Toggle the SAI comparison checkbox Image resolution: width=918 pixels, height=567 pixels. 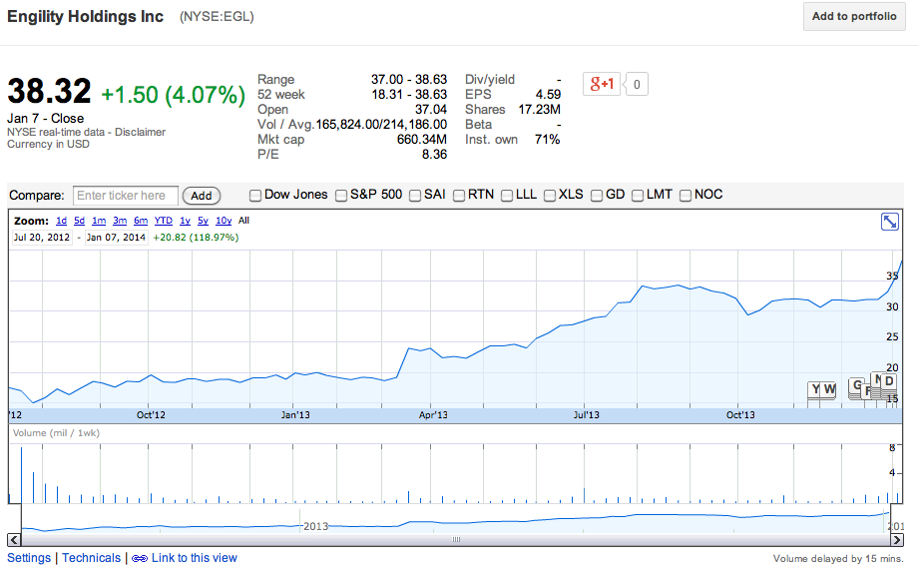click(415, 196)
